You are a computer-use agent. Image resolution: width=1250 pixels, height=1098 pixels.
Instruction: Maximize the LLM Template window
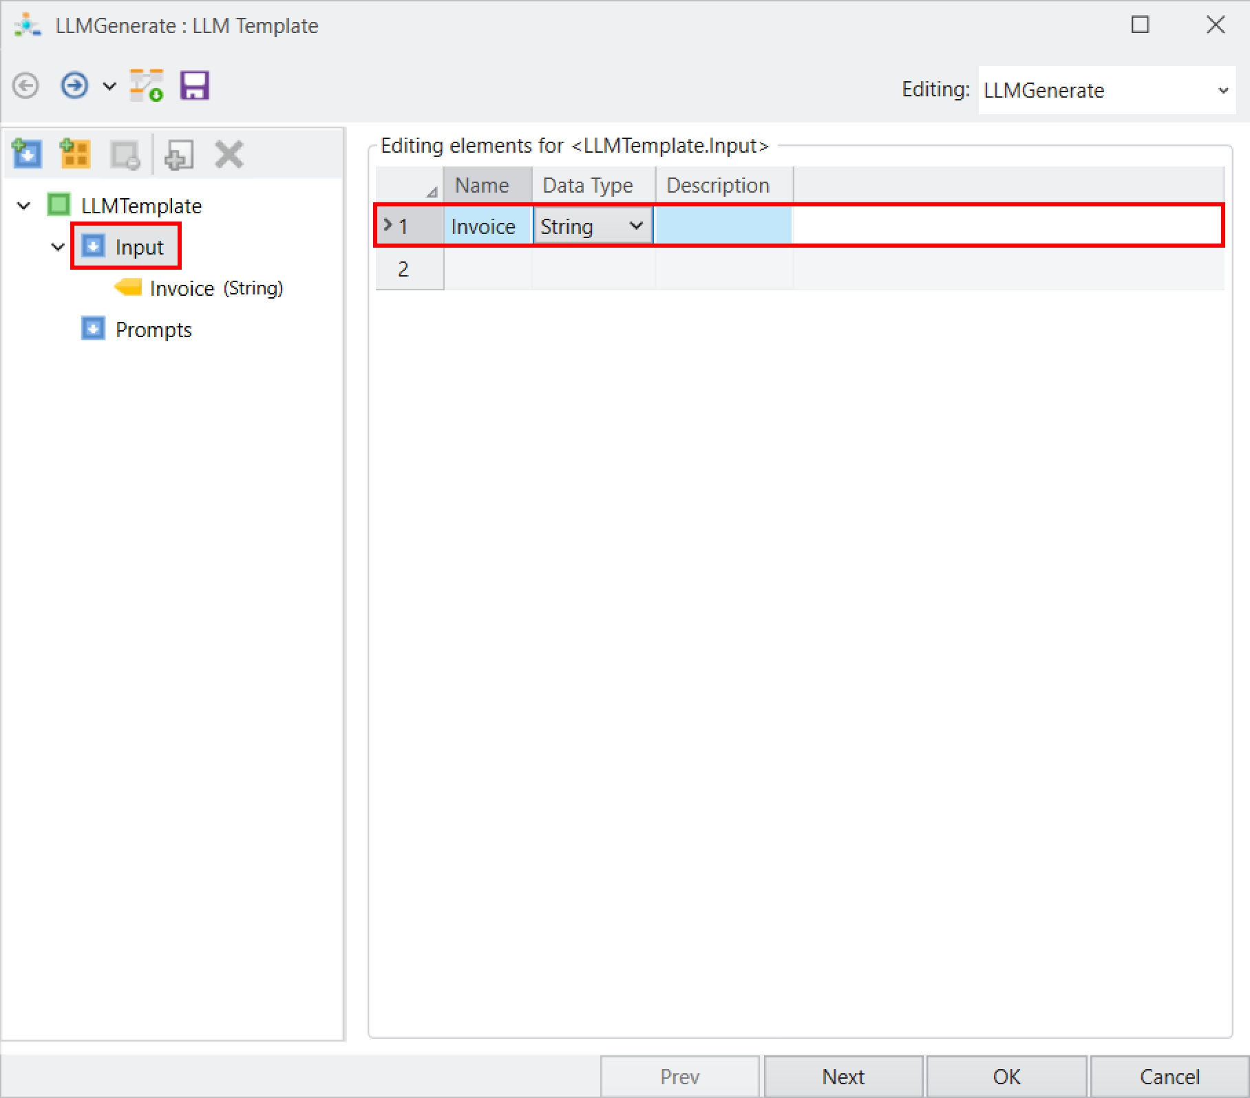(1140, 25)
